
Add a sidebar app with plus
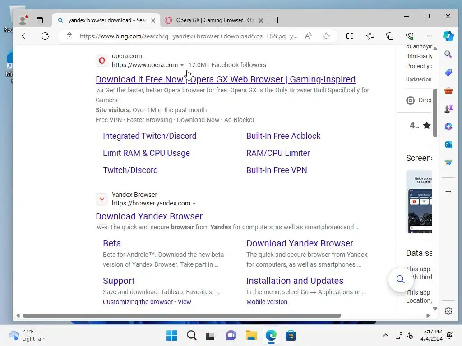[448, 192]
